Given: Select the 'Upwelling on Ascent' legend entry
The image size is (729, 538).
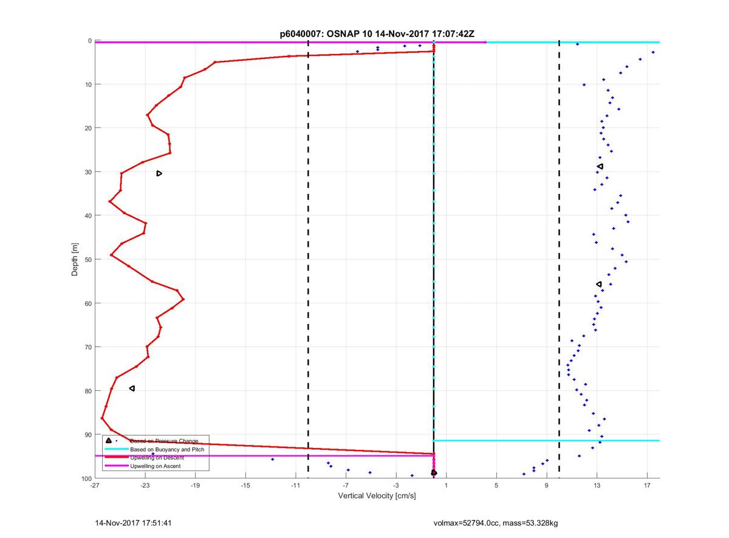Looking at the screenshot, I should pyautogui.click(x=156, y=466).
